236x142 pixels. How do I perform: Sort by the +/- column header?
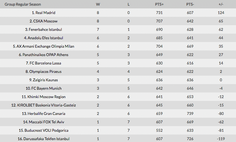pyautogui.click(x=221, y=4)
